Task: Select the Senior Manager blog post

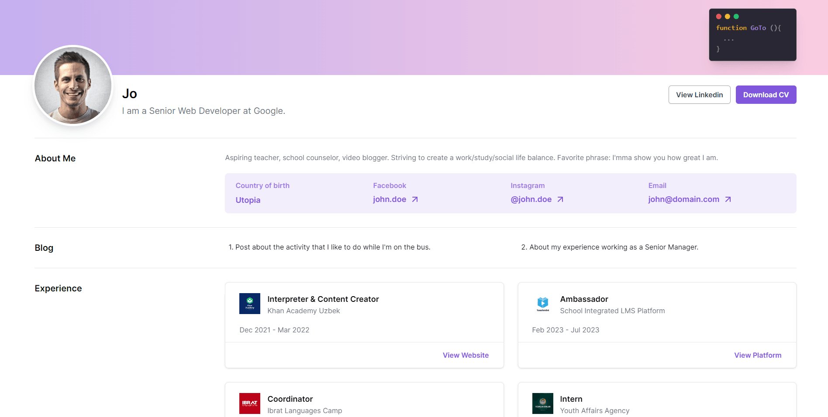Action: click(x=610, y=247)
